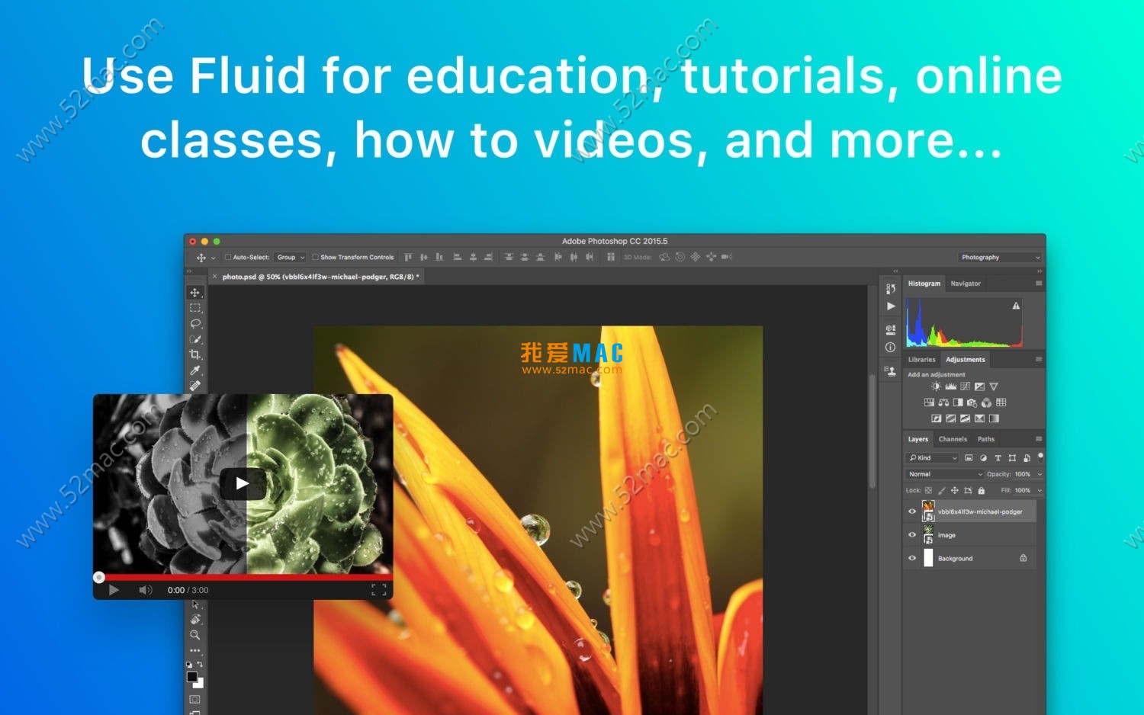Select the Lasso tool
The width and height of the screenshot is (1144, 715).
pos(195,324)
